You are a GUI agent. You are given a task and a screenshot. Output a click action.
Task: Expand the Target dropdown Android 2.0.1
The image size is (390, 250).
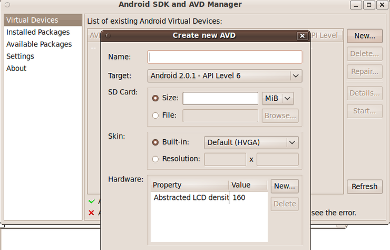click(225, 76)
